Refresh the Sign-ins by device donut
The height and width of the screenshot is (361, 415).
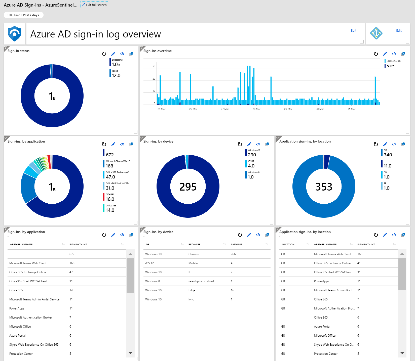coord(240,144)
